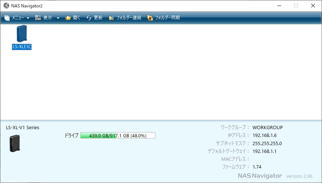Image resolution: width=322 pixels, height=183 pixels.
Task: Close the NAS Navigator2 window
Action: coord(313,6)
